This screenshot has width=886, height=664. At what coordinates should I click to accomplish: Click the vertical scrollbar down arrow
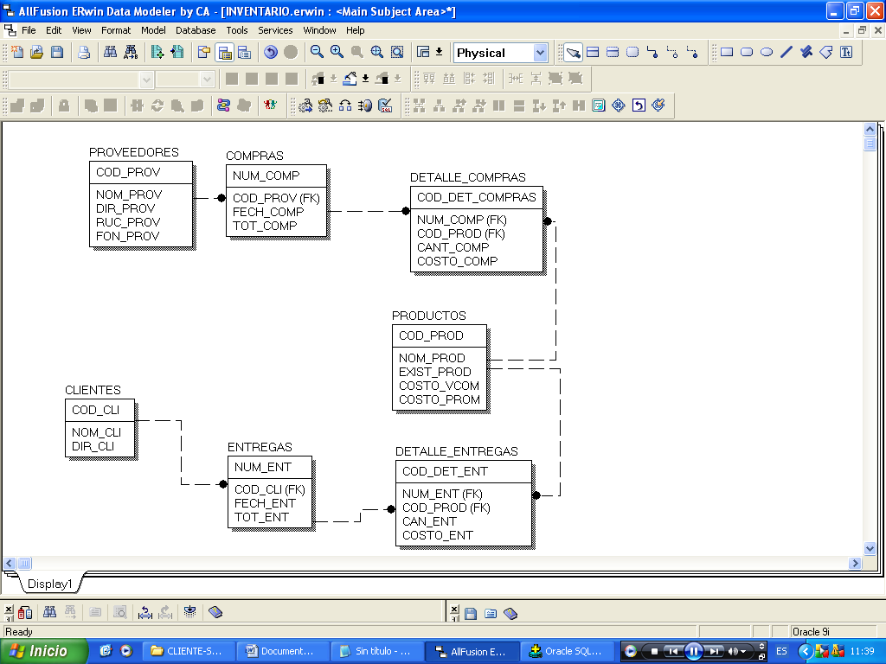(x=870, y=547)
